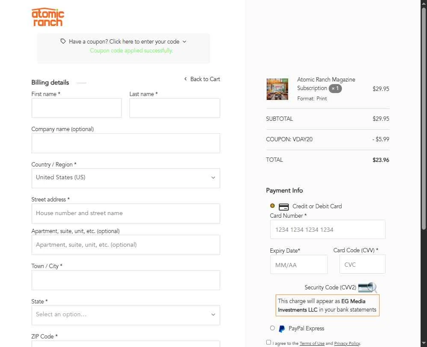Click the Security Code (CVV2) label

coord(330,287)
